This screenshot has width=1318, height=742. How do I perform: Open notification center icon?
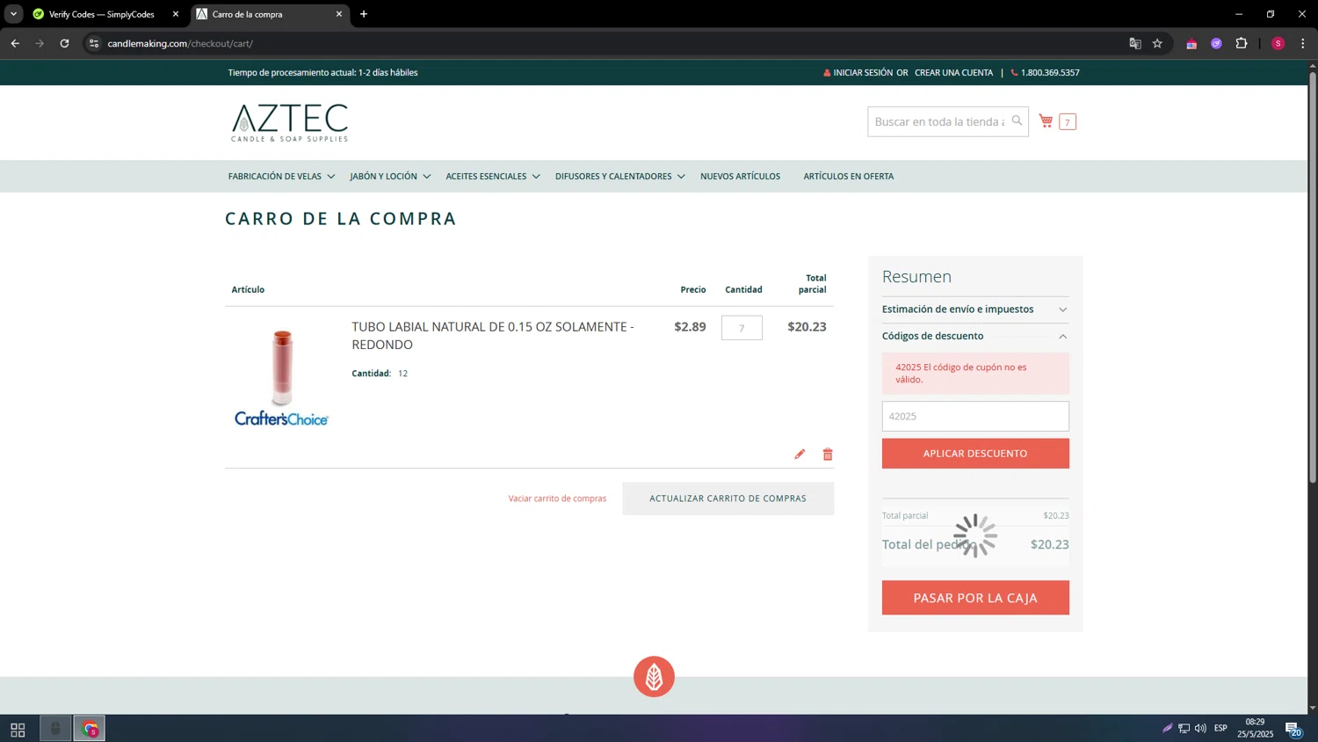(1293, 729)
